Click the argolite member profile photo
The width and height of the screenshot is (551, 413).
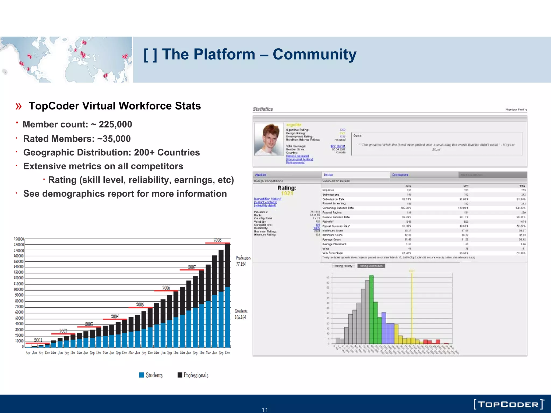269,139
